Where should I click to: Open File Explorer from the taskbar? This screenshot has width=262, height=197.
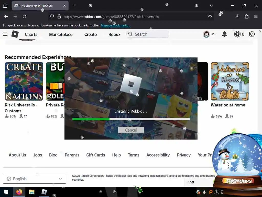(x=31, y=192)
